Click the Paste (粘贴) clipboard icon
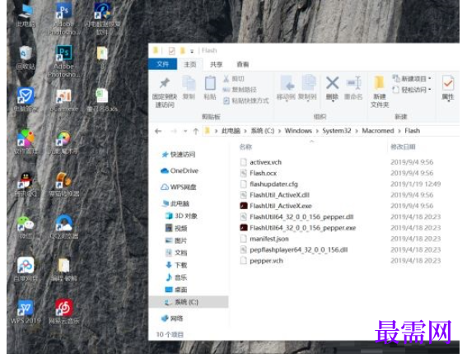Image resolution: width=467 pixels, height=358 pixels. [210, 88]
